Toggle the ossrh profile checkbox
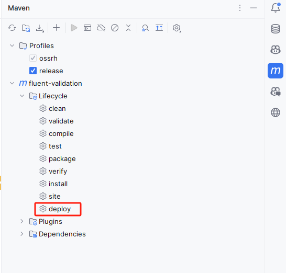 click(x=33, y=58)
